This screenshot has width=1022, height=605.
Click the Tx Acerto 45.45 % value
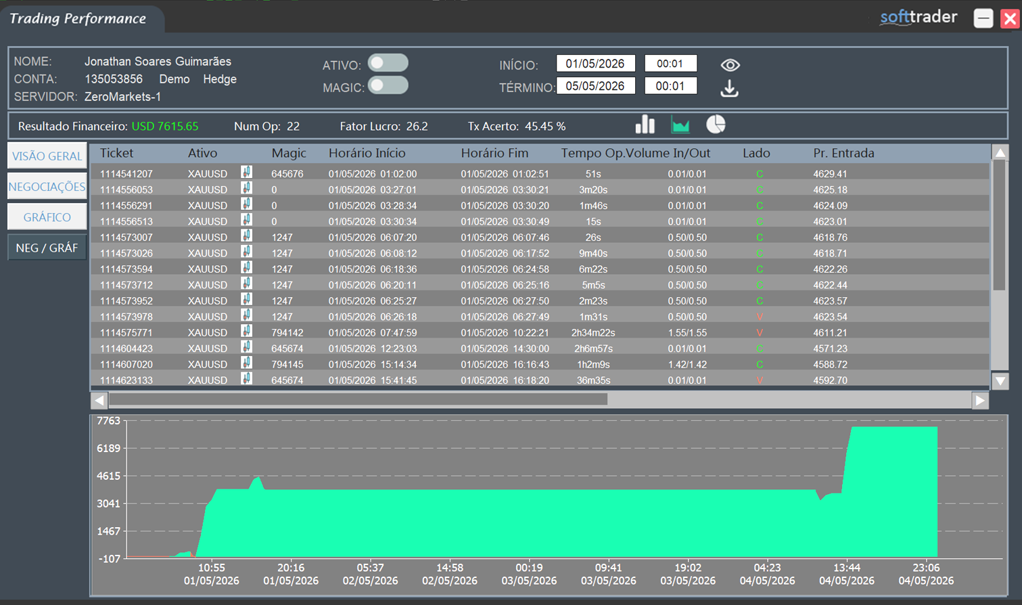click(x=546, y=127)
